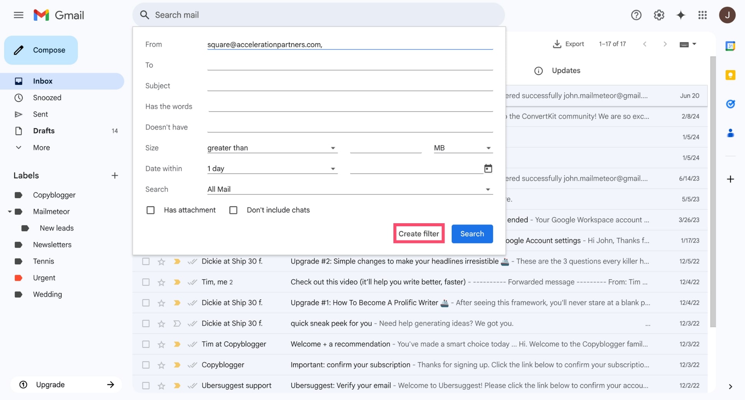Screen dimensions: 745x400
Task: Select the Upgrade #2 email checkbox
Action: (x=146, y=262)
